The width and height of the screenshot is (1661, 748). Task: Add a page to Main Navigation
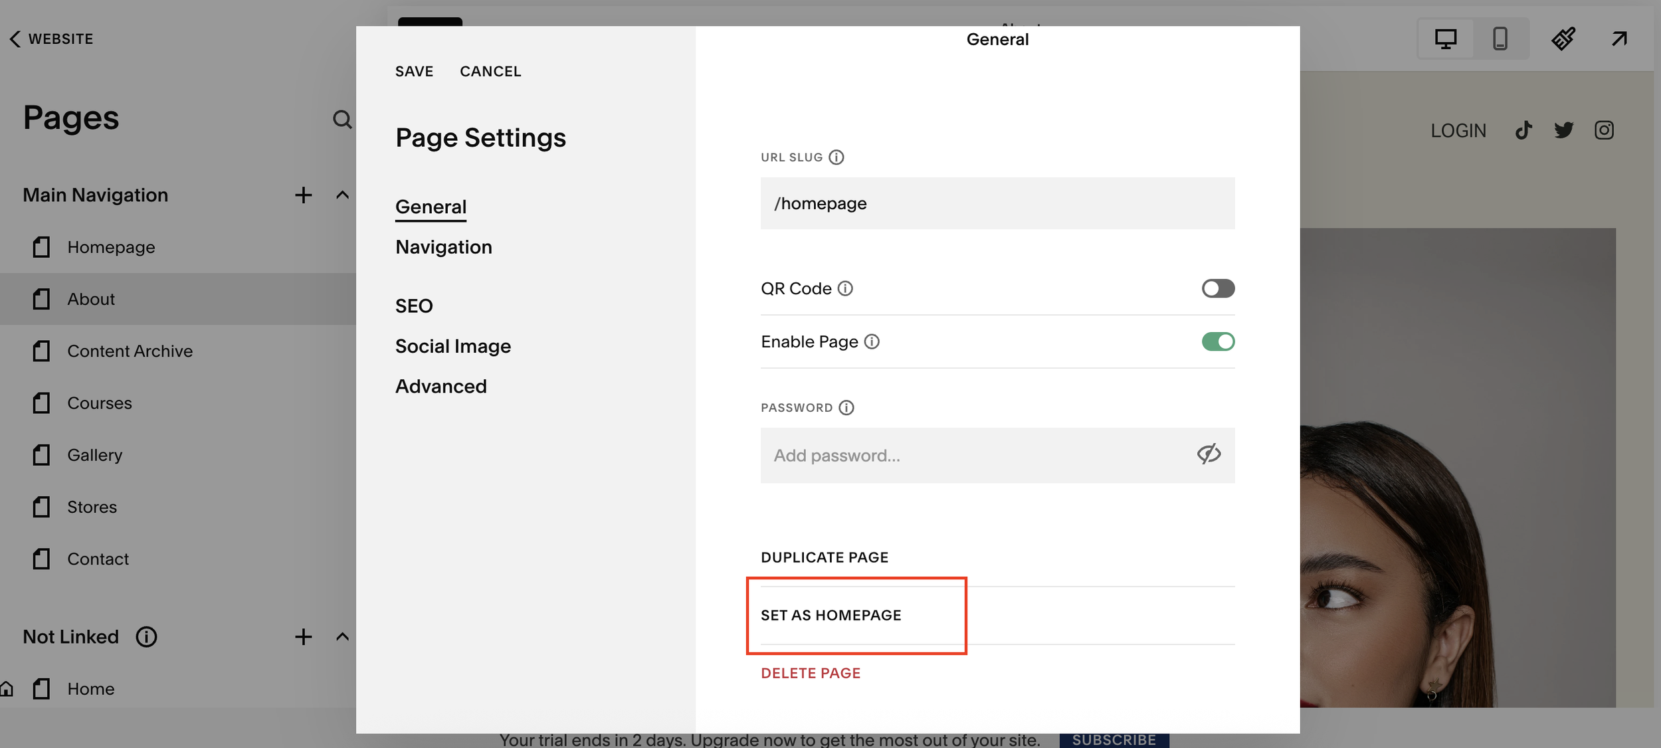tap(303, 195)
